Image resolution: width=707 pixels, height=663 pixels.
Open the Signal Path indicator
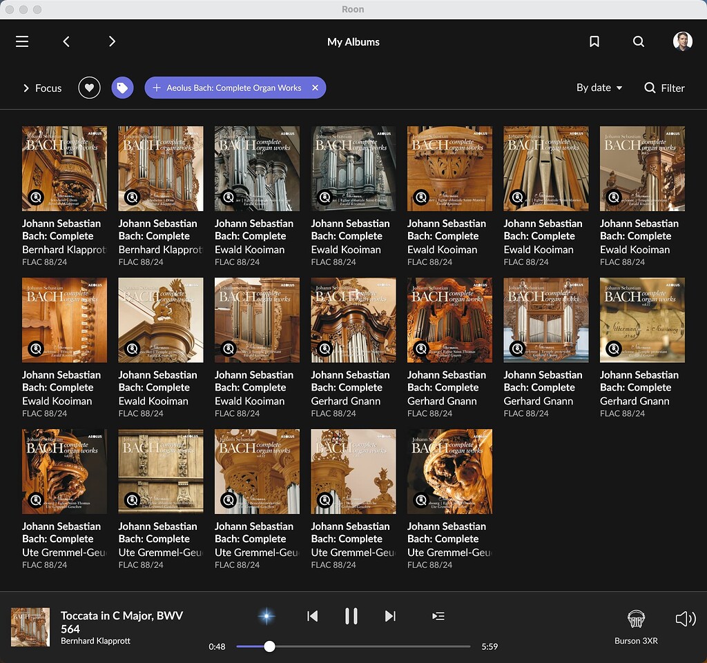(267, 616)
